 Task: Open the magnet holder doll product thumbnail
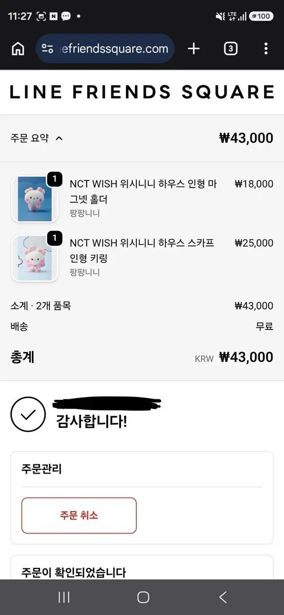point(35,199)
